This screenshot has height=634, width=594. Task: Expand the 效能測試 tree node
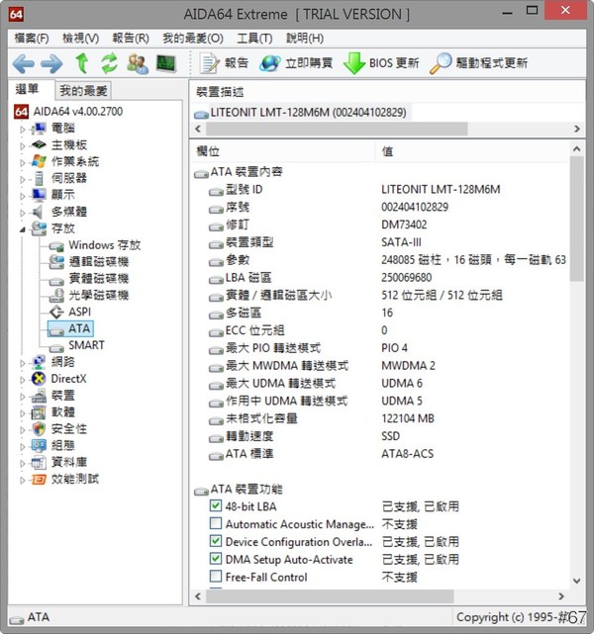tap(22, 480)
